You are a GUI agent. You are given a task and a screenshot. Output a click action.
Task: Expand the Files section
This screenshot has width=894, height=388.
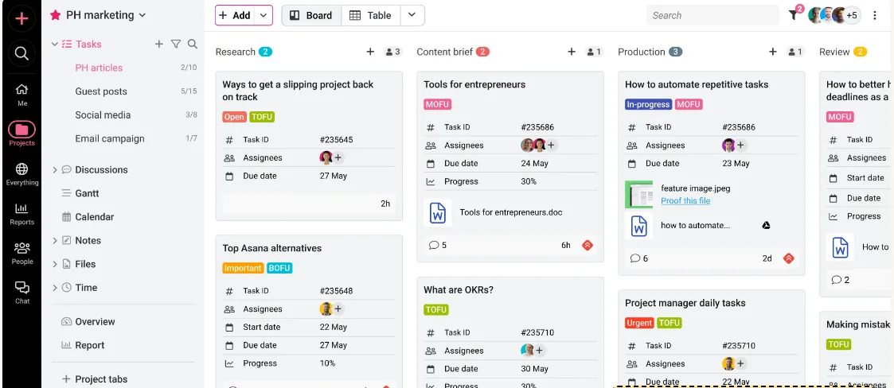(x=55, y=264)
